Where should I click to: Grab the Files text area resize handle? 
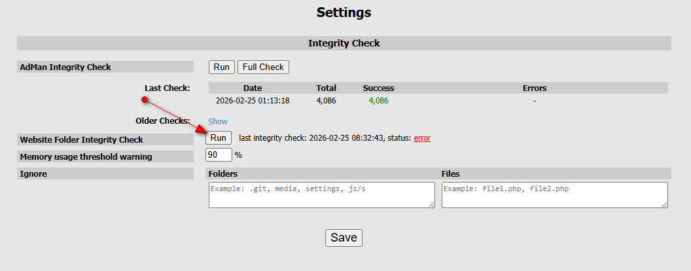point(664,204)
